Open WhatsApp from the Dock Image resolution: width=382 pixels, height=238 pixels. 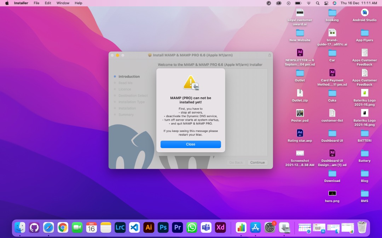tap(192, 227)
